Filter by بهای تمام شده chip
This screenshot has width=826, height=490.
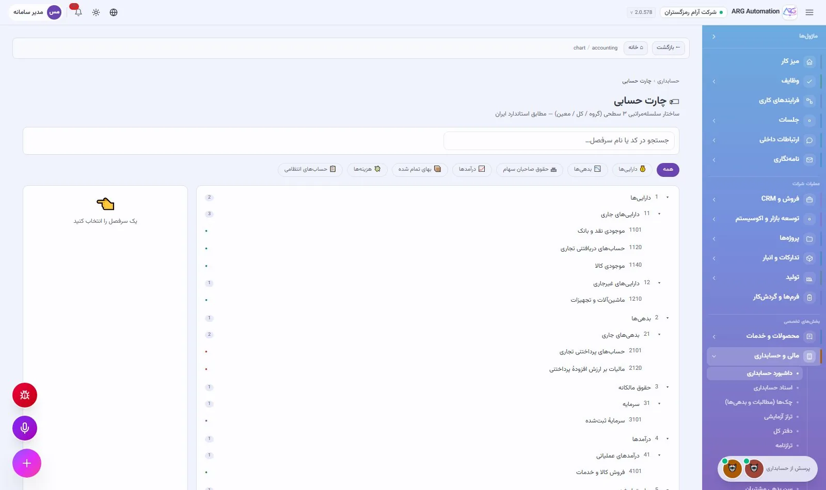coord(420,170)
